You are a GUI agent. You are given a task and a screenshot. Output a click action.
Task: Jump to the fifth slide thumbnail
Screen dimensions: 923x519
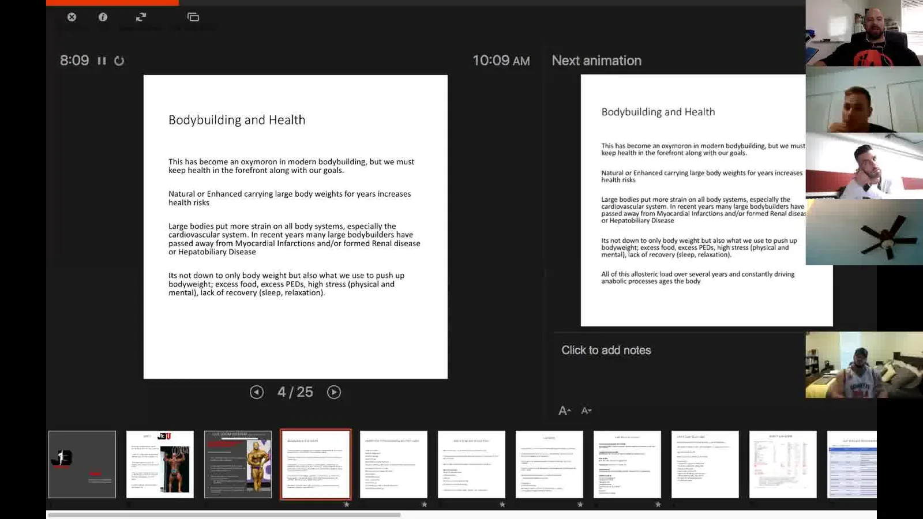[x=393, y=464]
